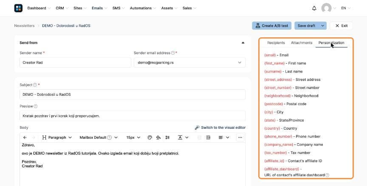Click the app logo icon
The image size is (367, 186).
pos(18,8)
